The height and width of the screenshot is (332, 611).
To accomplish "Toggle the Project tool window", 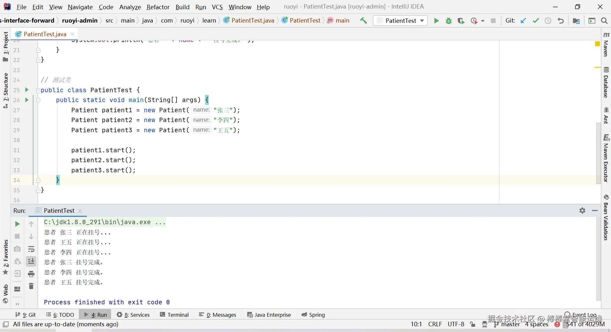I will [5, 46].
